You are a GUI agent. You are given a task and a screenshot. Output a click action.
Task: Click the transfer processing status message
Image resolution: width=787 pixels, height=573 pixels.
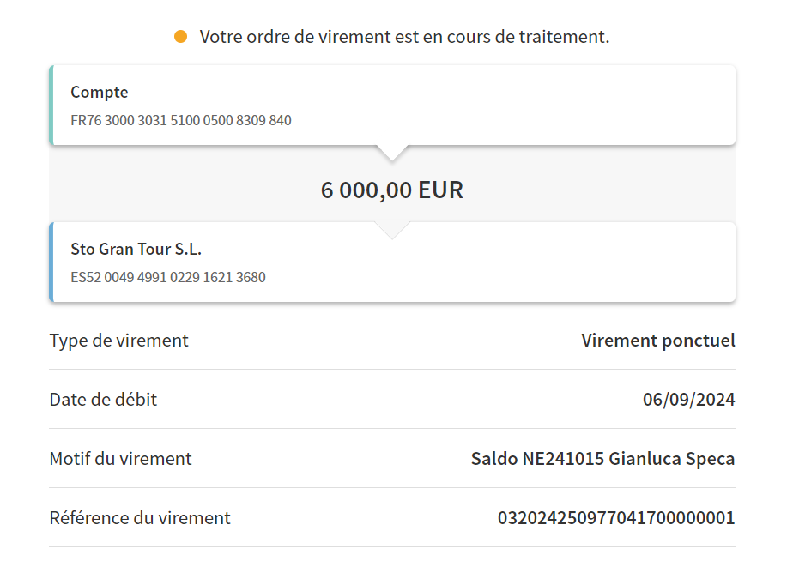point(404,37)
